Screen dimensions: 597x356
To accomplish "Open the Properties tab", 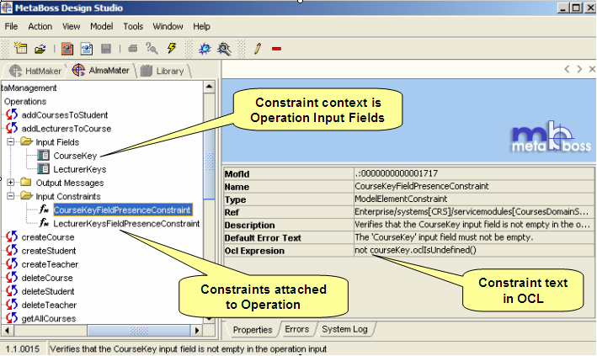I will coord(253,329).
